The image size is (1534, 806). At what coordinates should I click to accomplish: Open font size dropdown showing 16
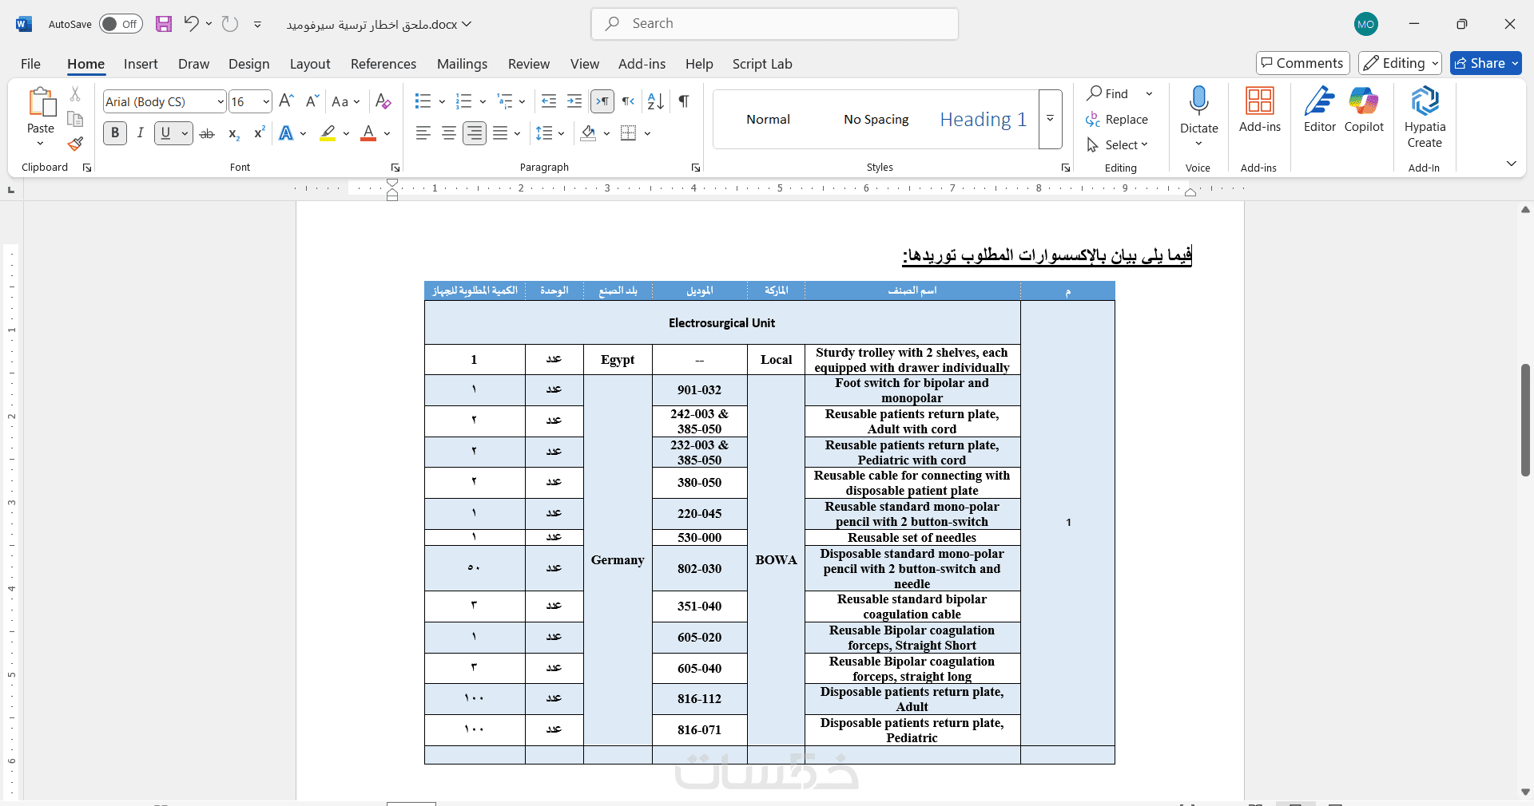click(266, 101)
